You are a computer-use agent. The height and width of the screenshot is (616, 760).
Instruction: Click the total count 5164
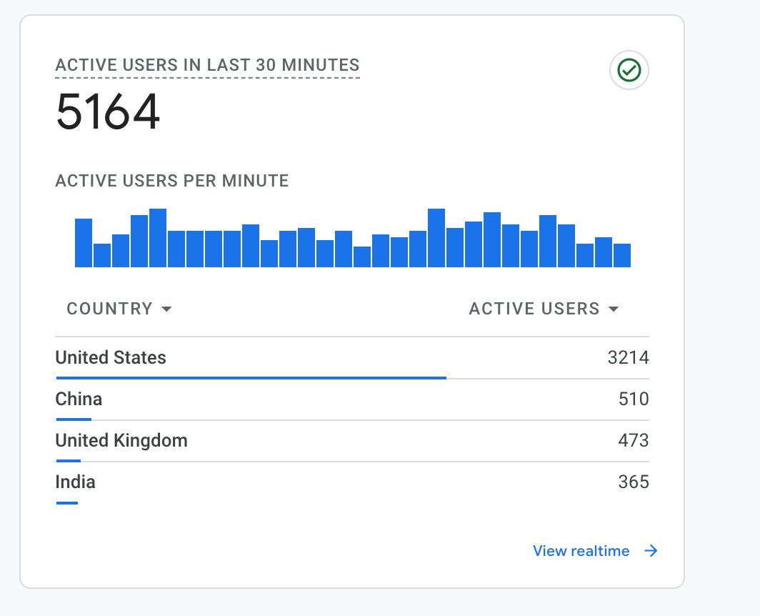point(108,112)
